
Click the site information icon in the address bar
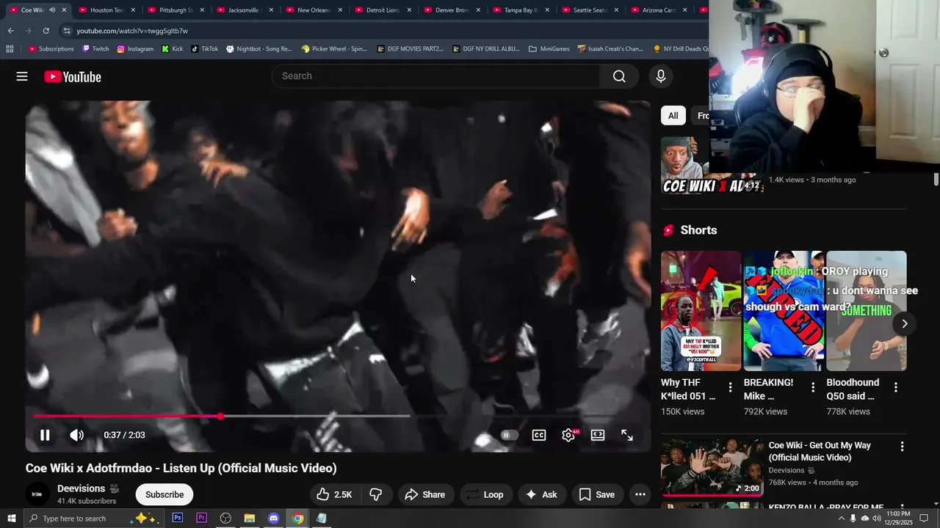click(x=67, y=31)
